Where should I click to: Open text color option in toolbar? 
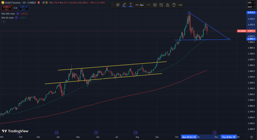coord(131,5)
